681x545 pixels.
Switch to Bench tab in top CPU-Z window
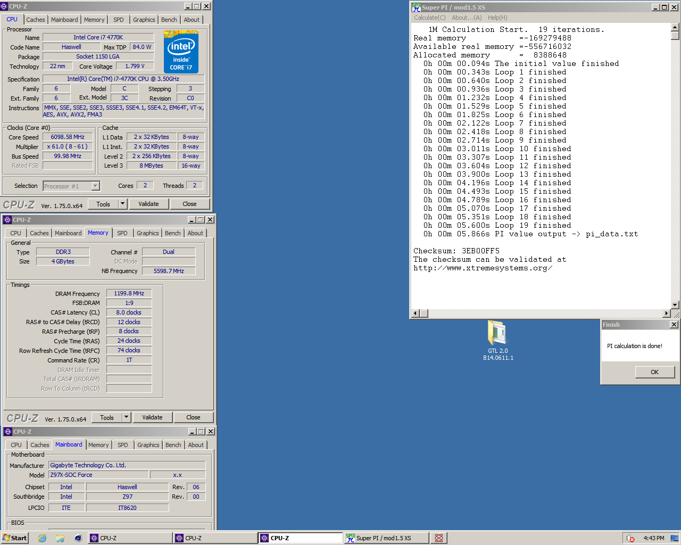[169, 20]
